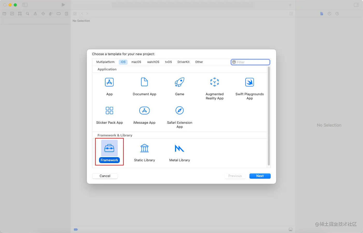Pick the Safari Extension App template
The image size is (363, 233).
(x=179, y=117)
